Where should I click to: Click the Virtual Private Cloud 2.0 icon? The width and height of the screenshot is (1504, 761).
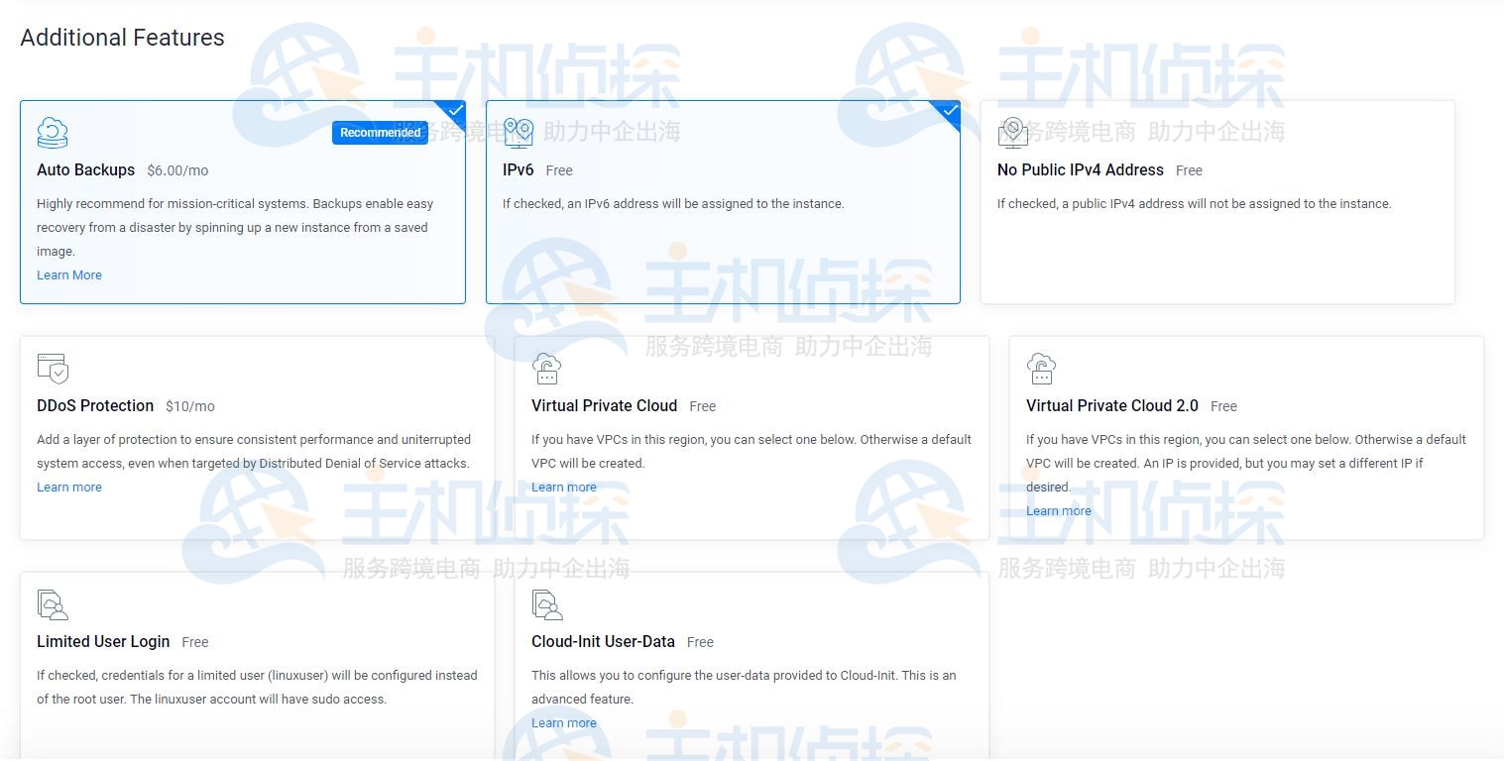click(1041, 368)
